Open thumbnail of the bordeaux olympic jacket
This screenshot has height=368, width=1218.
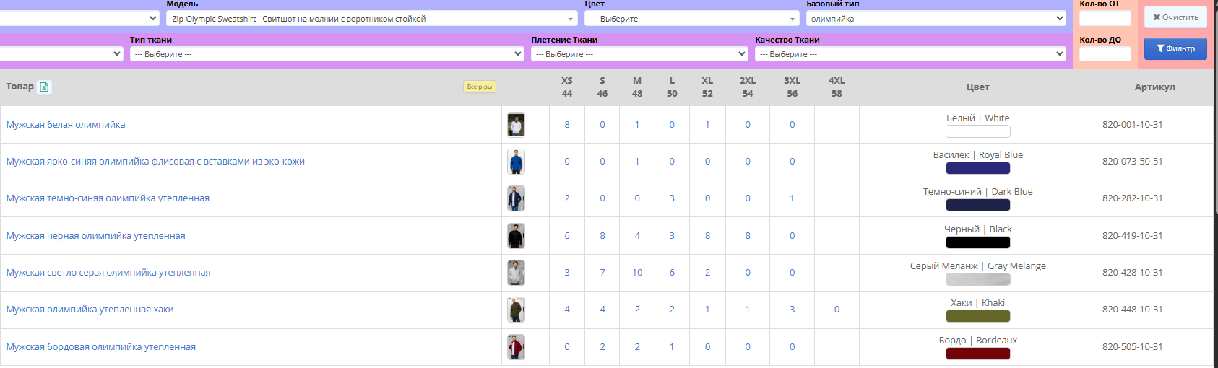516,347
